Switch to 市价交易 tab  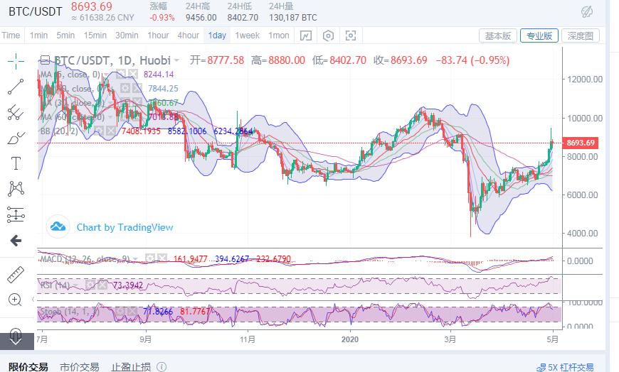pyautogui.click(x=80, y=367)
